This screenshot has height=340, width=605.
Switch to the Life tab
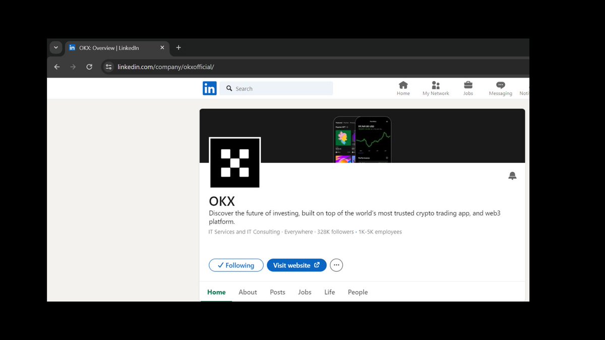330,292
